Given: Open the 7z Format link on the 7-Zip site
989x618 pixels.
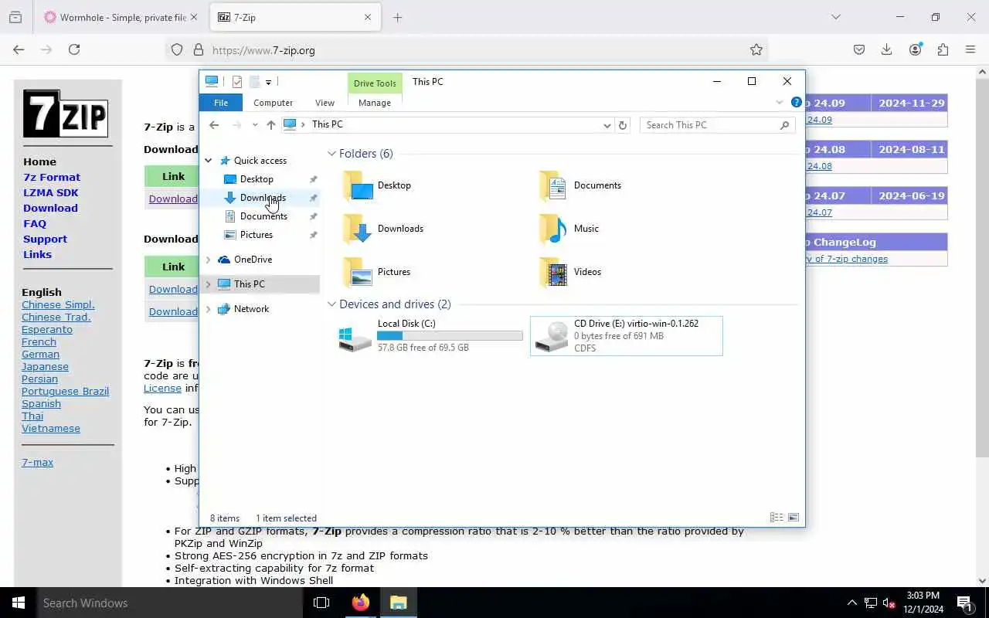Looking at the screenshot, I should [52, 177].
